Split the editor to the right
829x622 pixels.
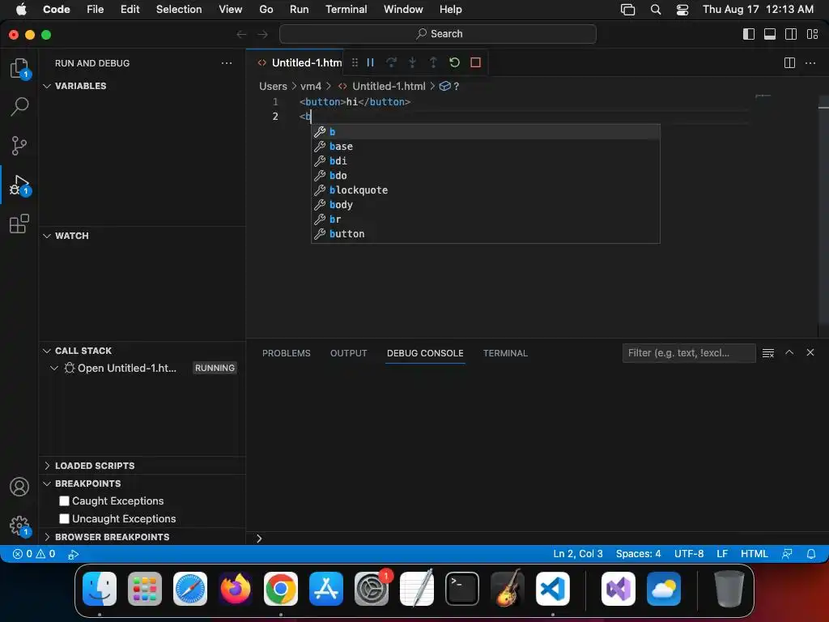coord(789,63)
